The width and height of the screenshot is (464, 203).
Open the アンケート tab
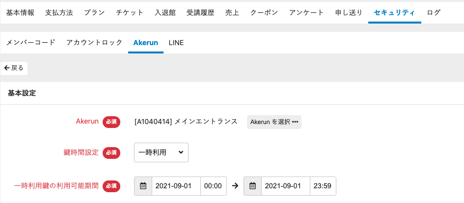pos(306,12)
